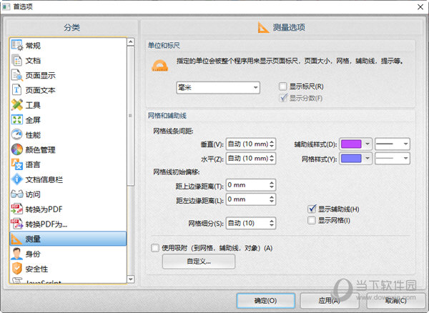Click the 转换为PDF icon
The height and width of the screenshot is (313, 429).
click(x=17, y=209)
